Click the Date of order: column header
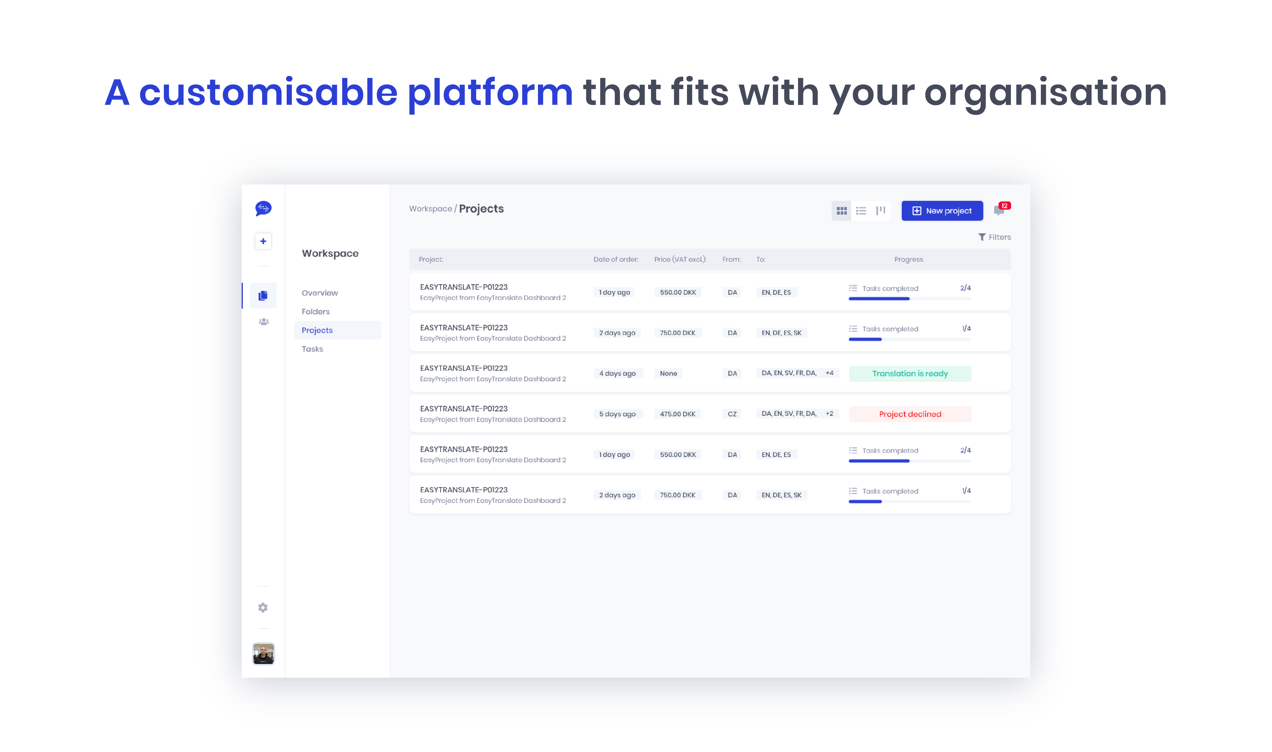Image resolution: width=1272 pixels, height=752 pixels. 616,259
